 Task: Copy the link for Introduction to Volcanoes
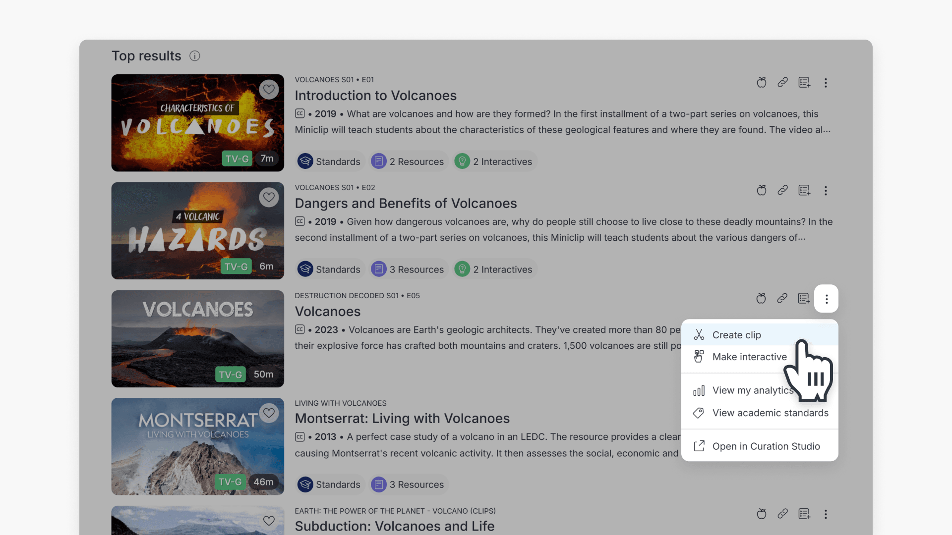783,83
